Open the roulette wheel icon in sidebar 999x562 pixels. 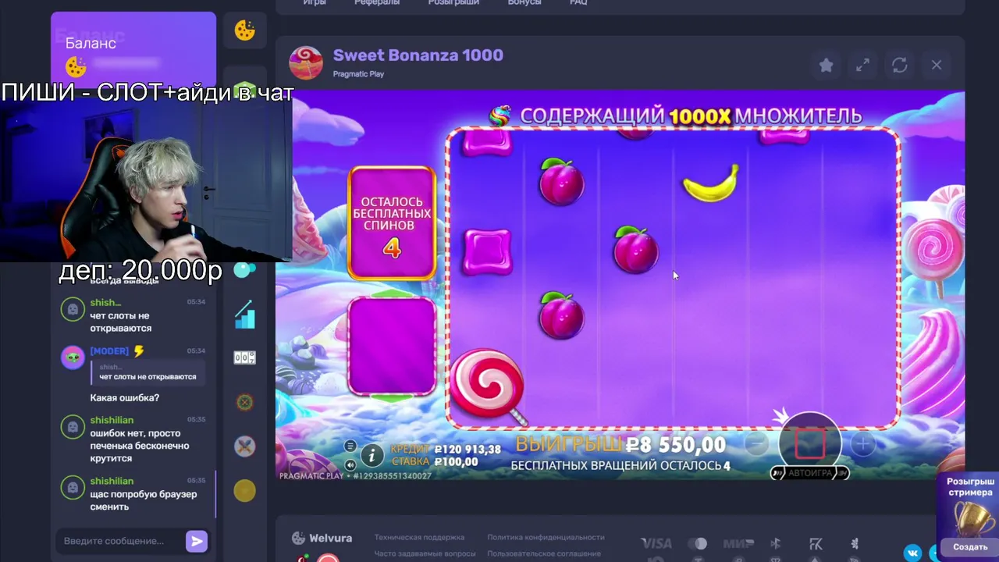point(245,403)
